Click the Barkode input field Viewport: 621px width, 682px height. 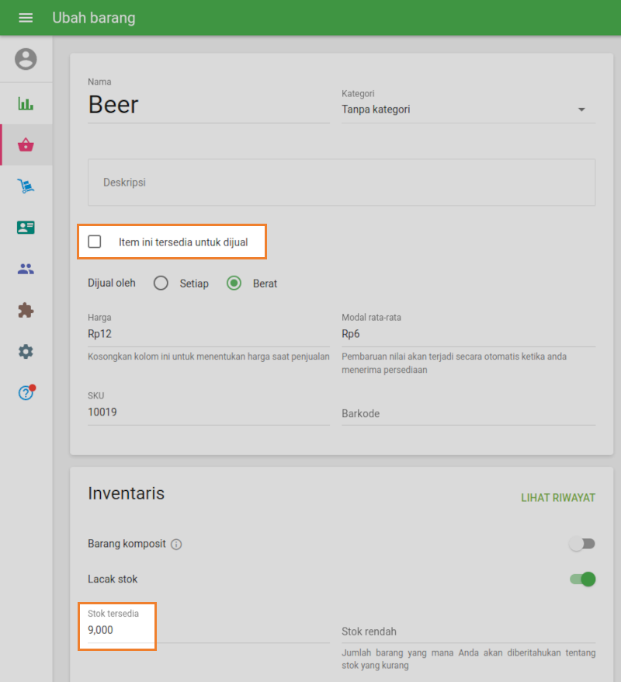pos(468,413)
